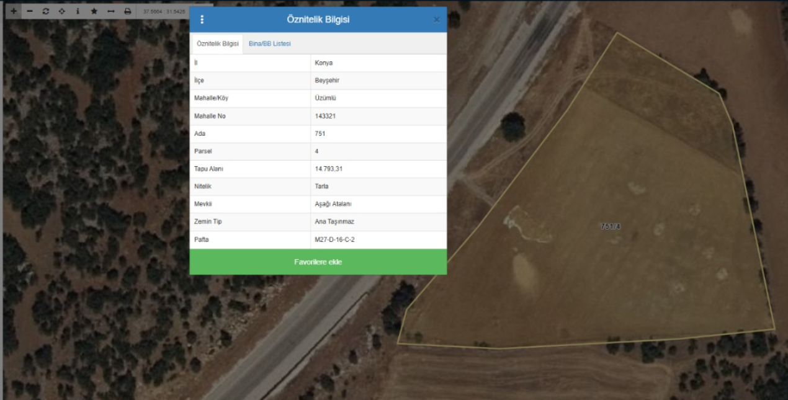Click the Öznitelik Bilgisi dialog title bar
The image size is (788, 400).
point(318,20)
